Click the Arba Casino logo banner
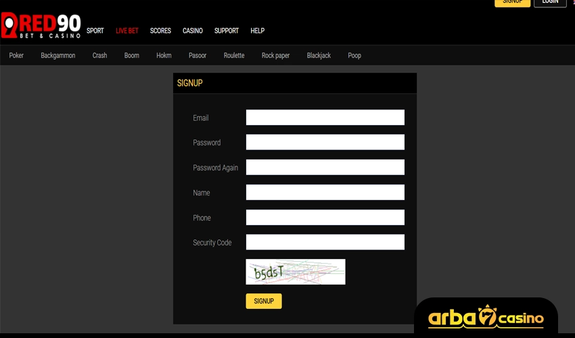575x338 pixels. pos(486,317)
